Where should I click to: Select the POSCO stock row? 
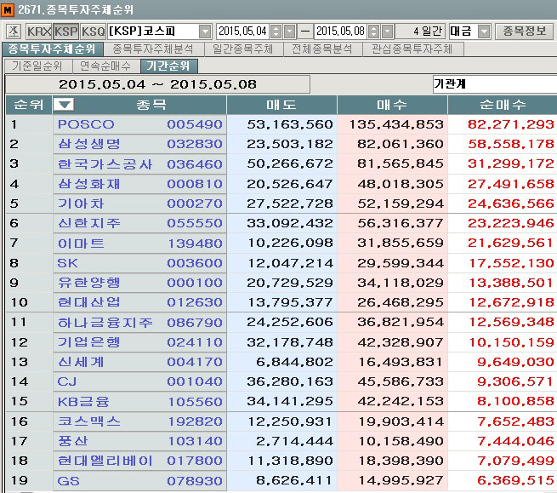coord(281,124)
